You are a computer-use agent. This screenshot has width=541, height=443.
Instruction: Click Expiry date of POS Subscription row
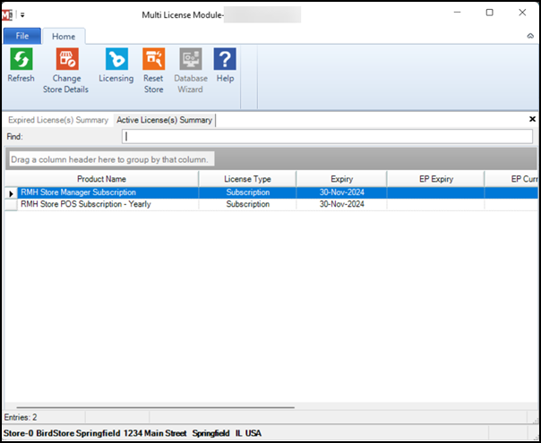(x=341, y=204)
